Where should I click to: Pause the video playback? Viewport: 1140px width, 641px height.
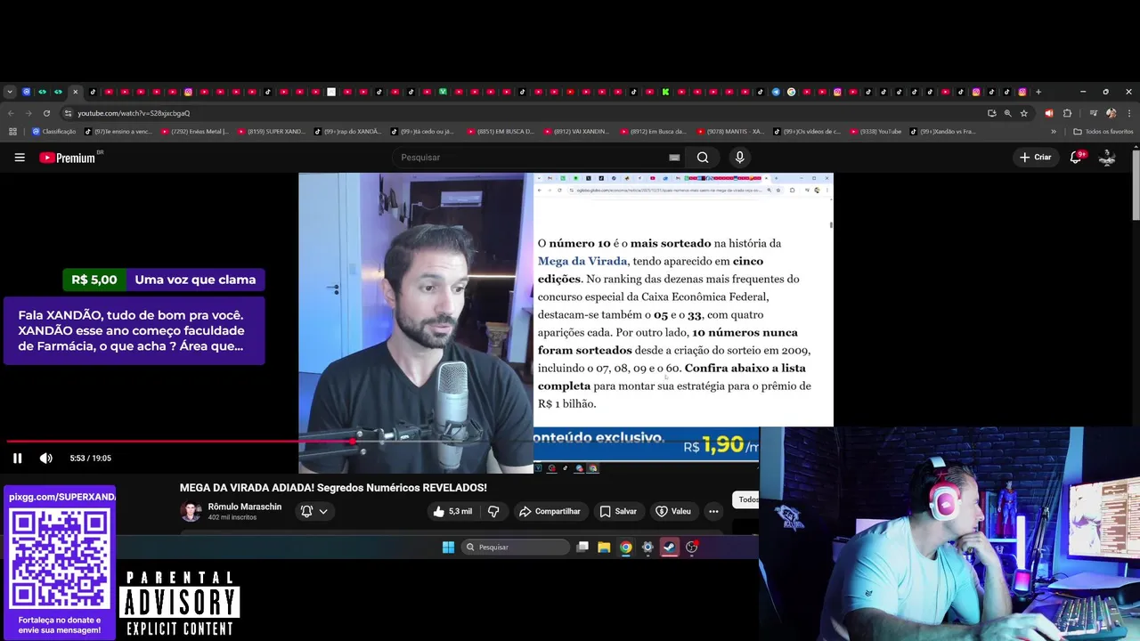17,458
